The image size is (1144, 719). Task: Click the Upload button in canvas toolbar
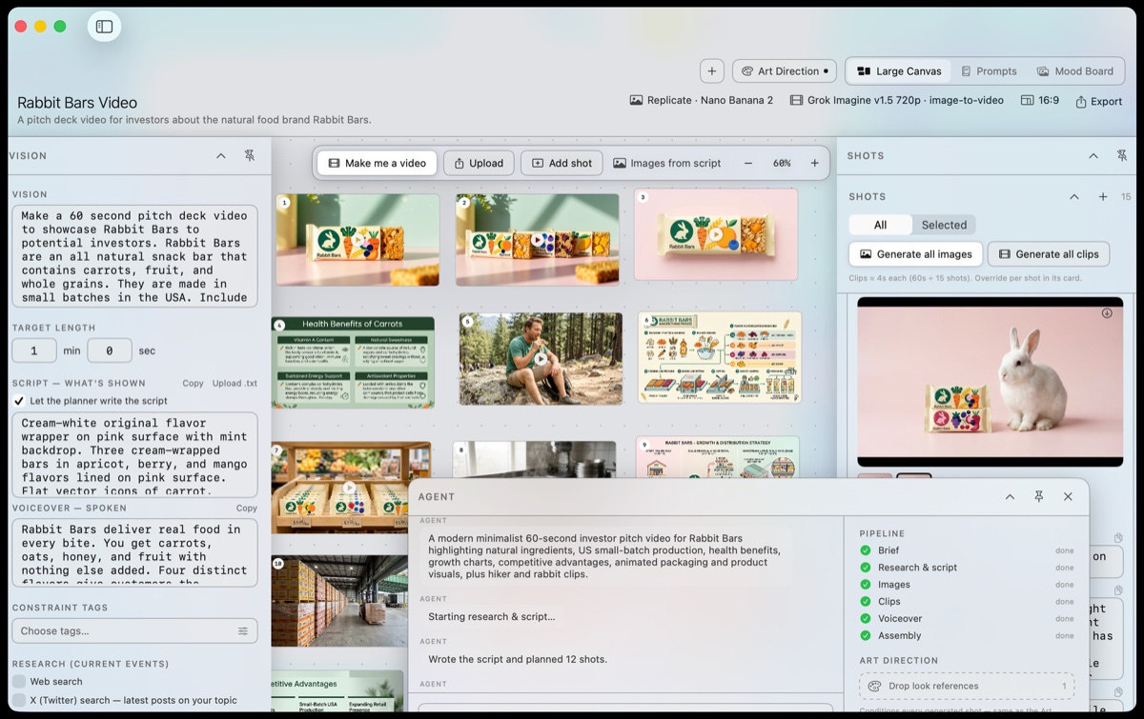coord(479,163)
